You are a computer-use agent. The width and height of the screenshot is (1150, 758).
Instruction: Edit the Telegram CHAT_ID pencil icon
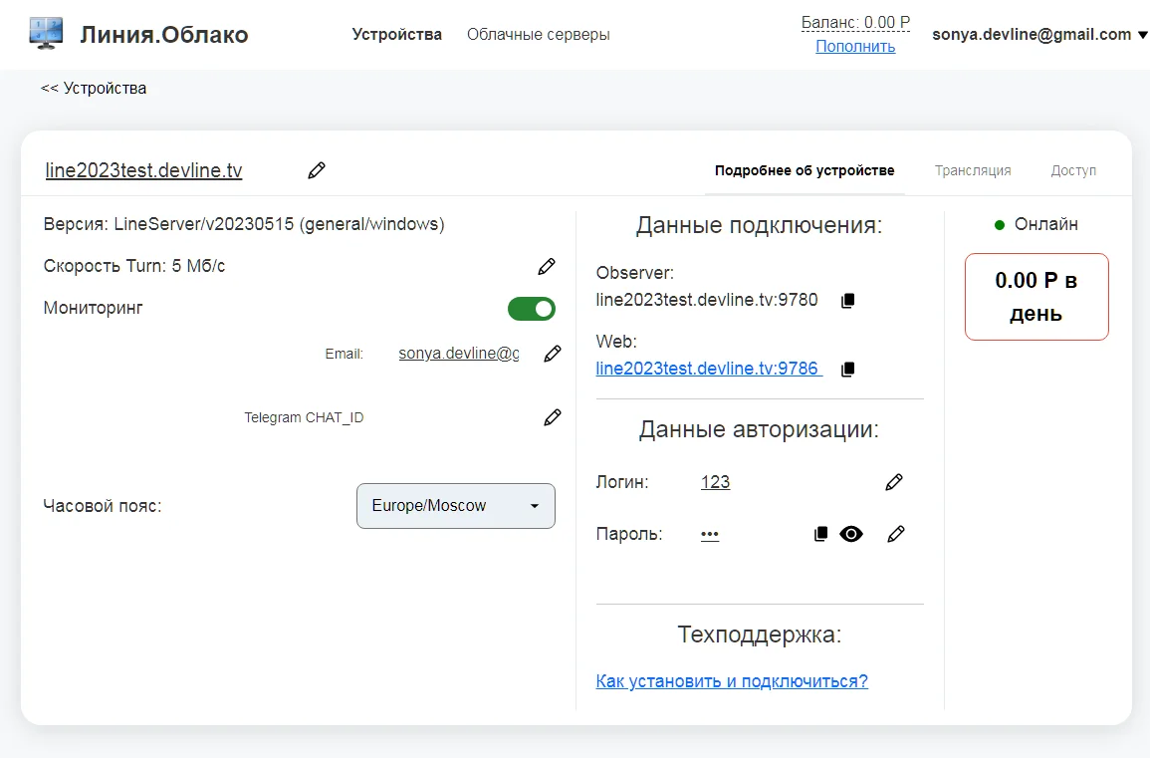click(x=553, y=417)
